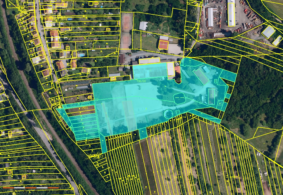Screen dimensions: 283x195
Task: Click the narrow highlighted strip extending south
Action: (104, 145)
